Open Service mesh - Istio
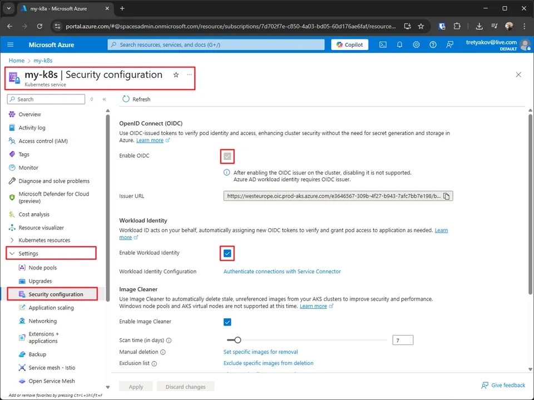 click(x=52, y=367)
